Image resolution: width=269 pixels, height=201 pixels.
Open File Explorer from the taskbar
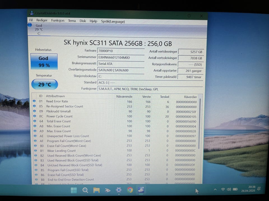96,190
